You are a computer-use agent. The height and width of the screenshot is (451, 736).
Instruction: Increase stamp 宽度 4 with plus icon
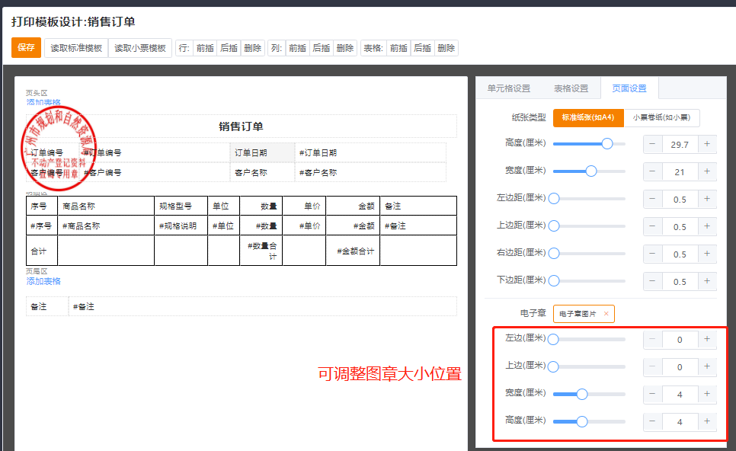click(x=707, y=394)
